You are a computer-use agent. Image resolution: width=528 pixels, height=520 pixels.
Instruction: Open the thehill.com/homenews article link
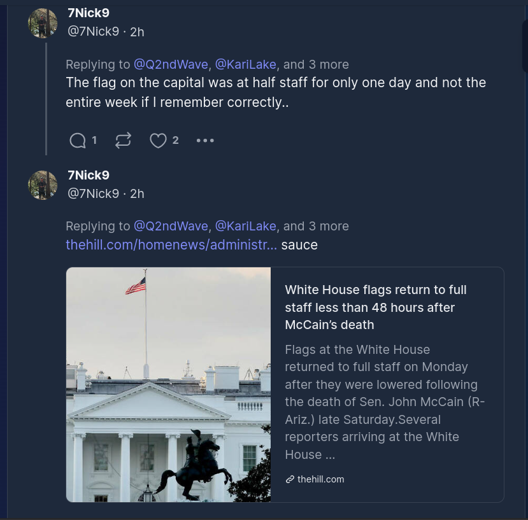[x=171, y=245]
